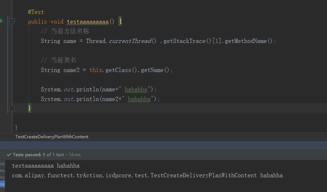Click getMethodName() in the code
The width and height of the screenshot is (327, 192).
tap(248, 41)
